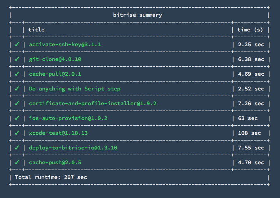Click the checkmark beside Do anything with Script step

pyautogui.click(x=17, y=89)
